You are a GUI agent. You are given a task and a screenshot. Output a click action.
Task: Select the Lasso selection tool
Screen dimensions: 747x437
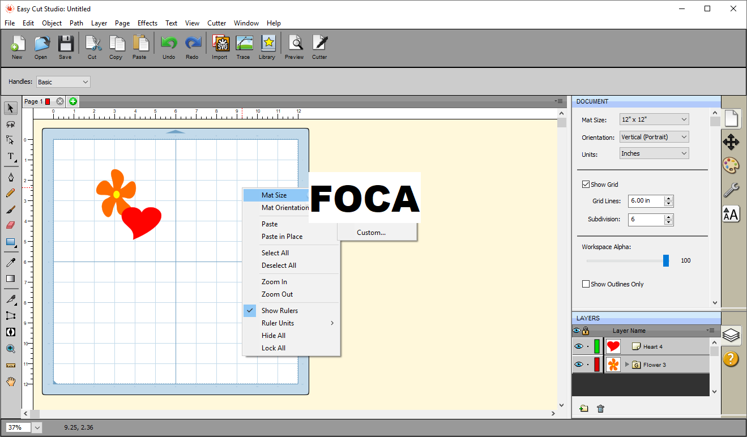11,124
